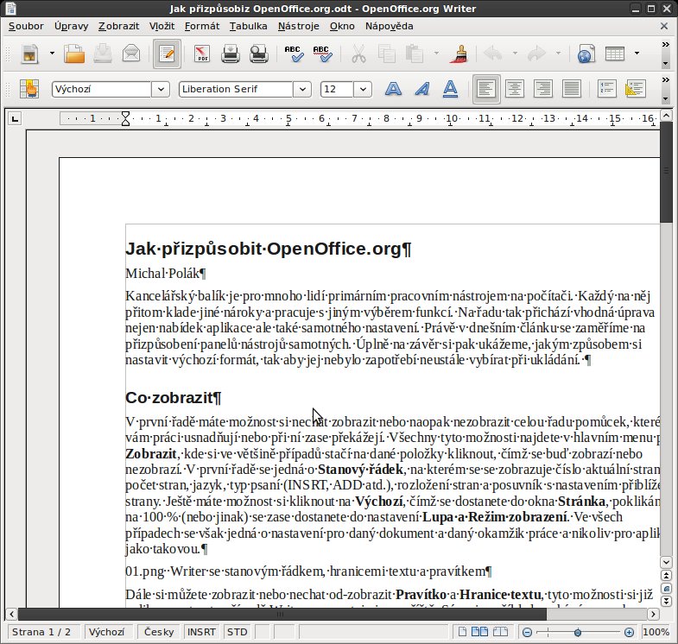Click the New document icon

click(29, 54)
